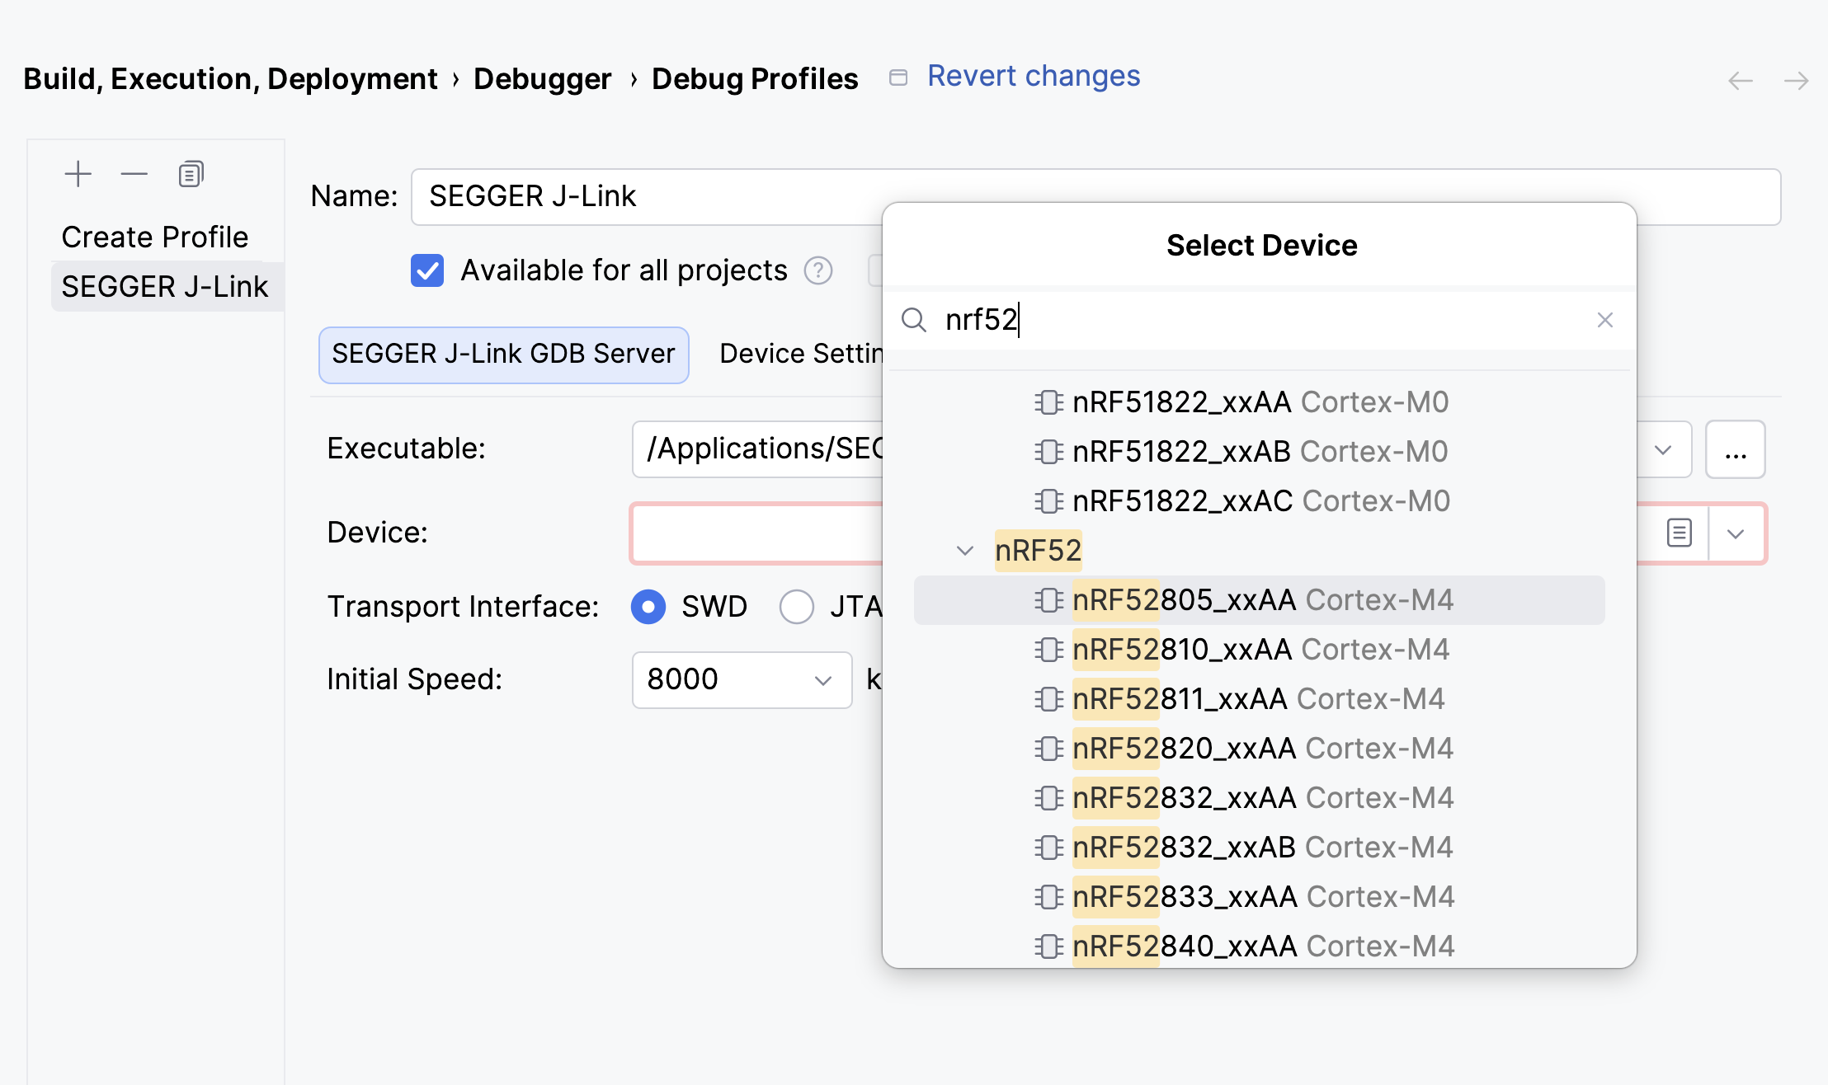Select the JTAG radio button

coord(797,607)
